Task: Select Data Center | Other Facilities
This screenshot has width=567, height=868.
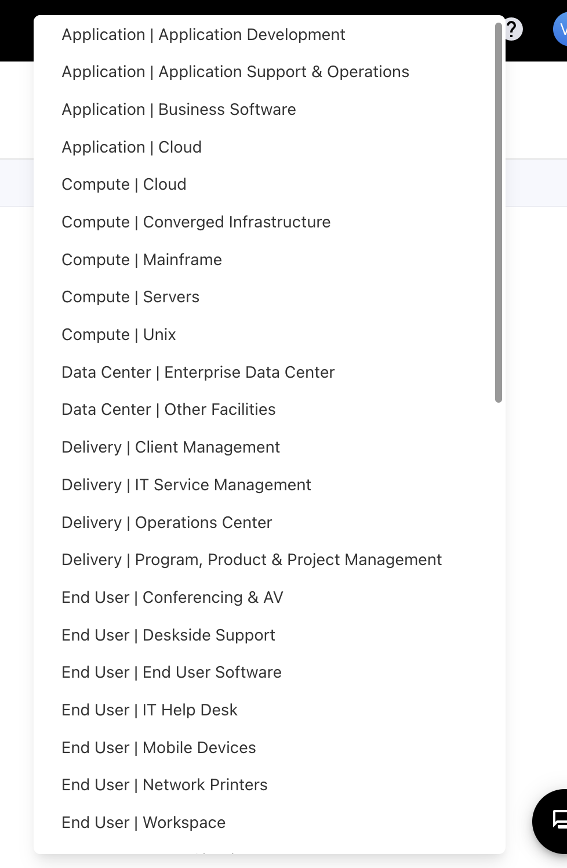Action: (x=169, y=410)
